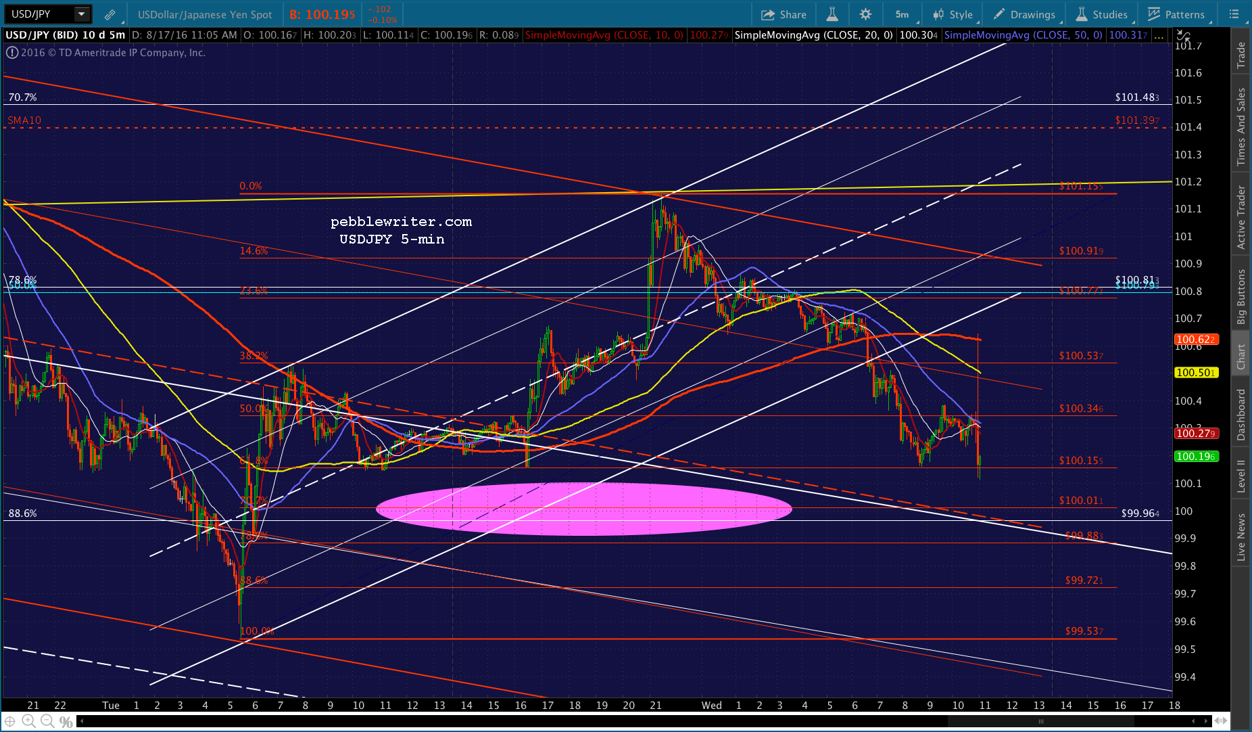Image resolution: width=1252 pixels, height=732 pixels.
Task: Click the expand time axis arrows icon
Action: tap(1221, 721)
